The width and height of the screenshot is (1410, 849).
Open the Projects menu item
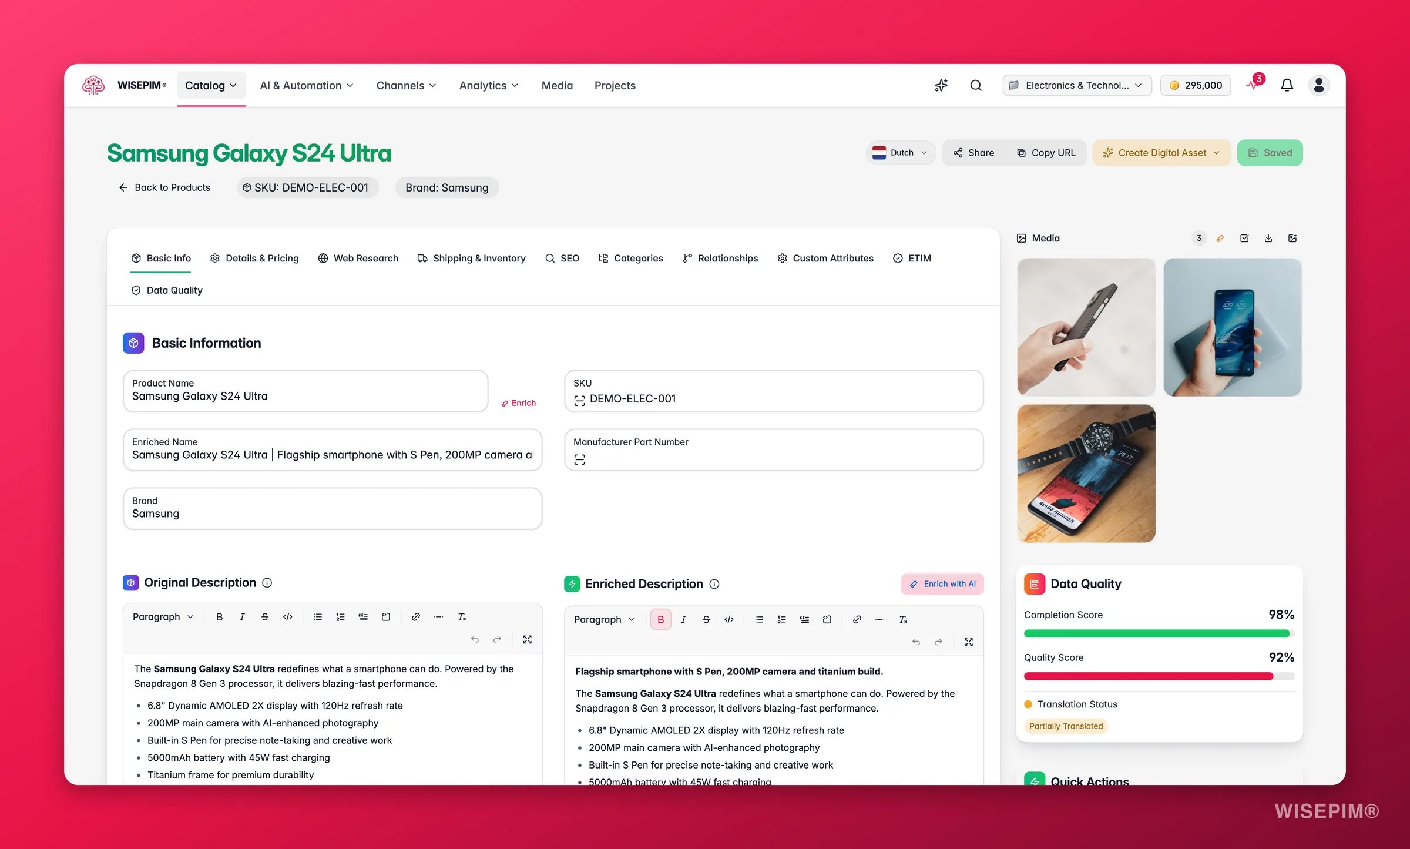(615, 85)
